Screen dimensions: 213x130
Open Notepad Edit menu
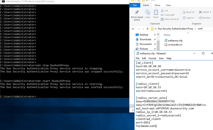[x=144, y=58]
